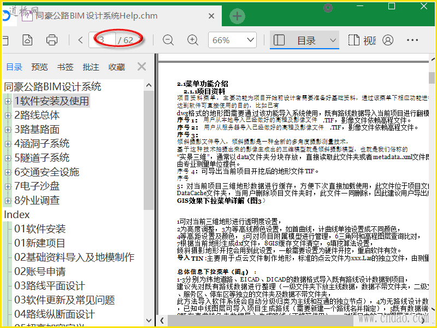Switch to the 批注 sidebar tab
Viewport: 437px width, 328px height.
click(x=91, y=67)
